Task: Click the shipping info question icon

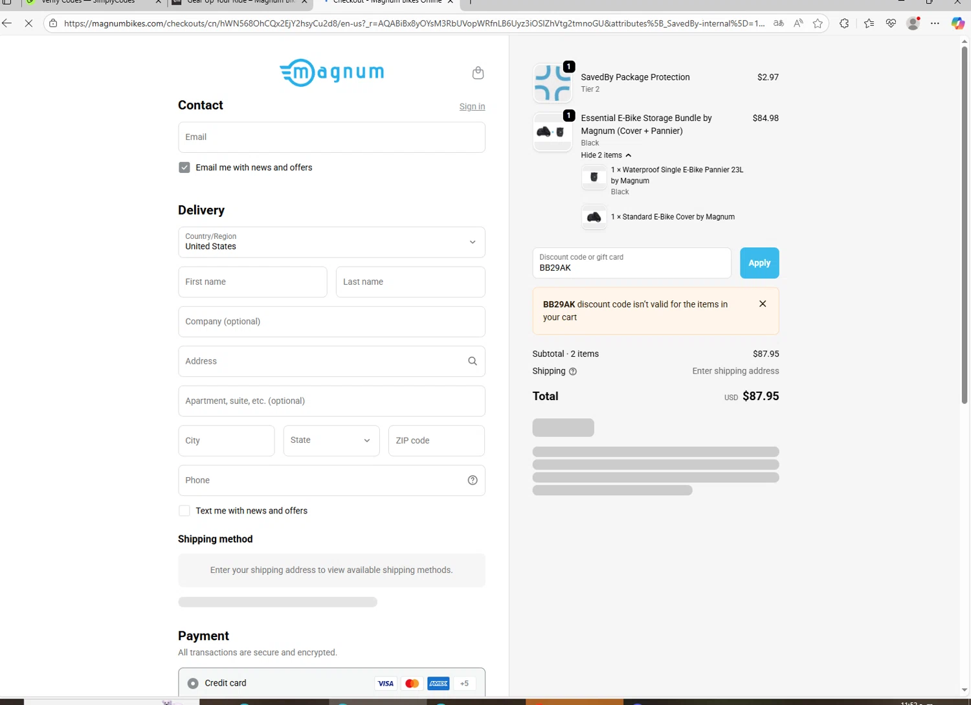Action: point(572,372)
